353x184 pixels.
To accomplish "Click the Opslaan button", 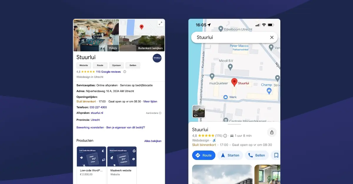I will click(x=116, y=65).
